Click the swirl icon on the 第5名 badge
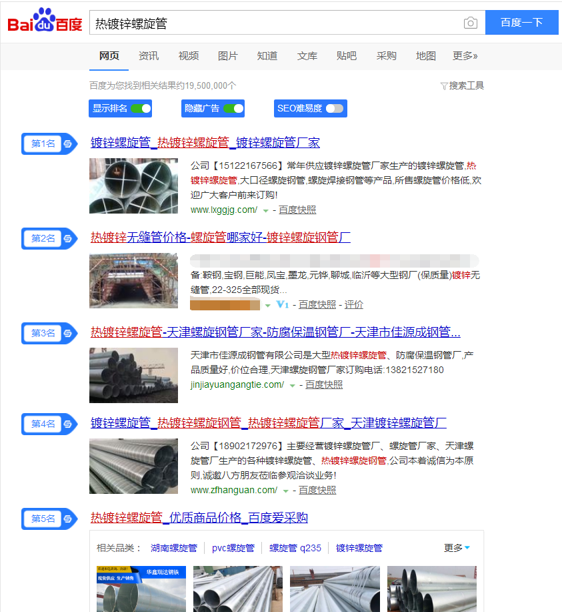 coord(67,519)
